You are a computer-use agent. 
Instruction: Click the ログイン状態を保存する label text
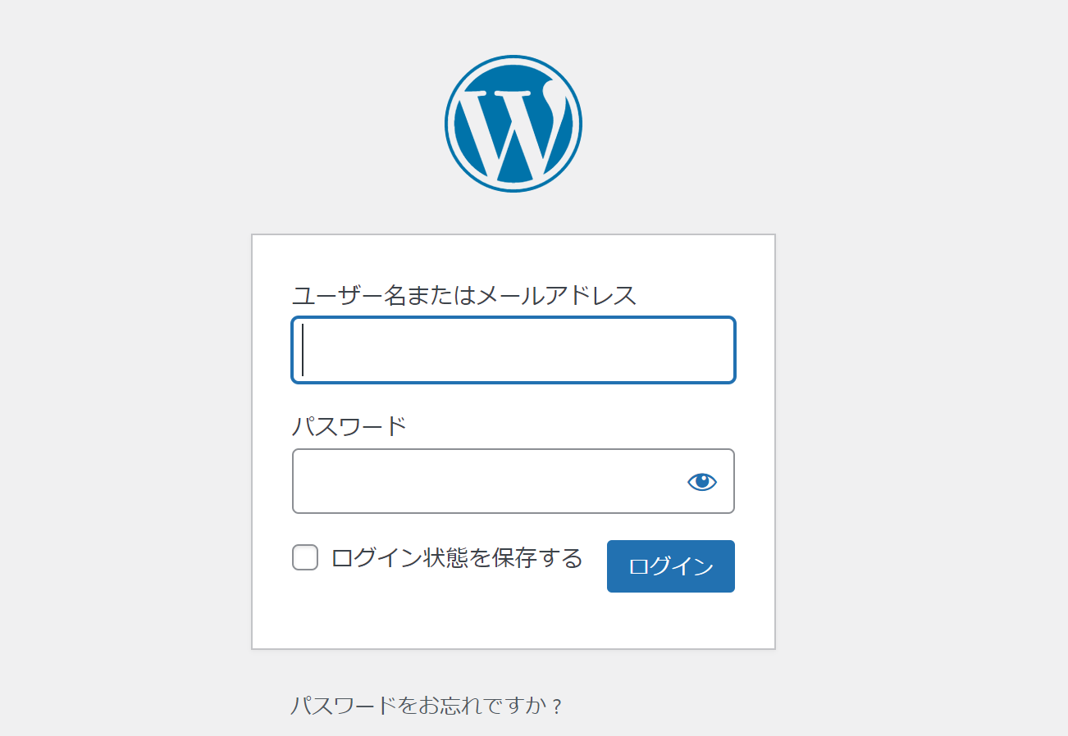pyautogui.click(x=457, y=558)
